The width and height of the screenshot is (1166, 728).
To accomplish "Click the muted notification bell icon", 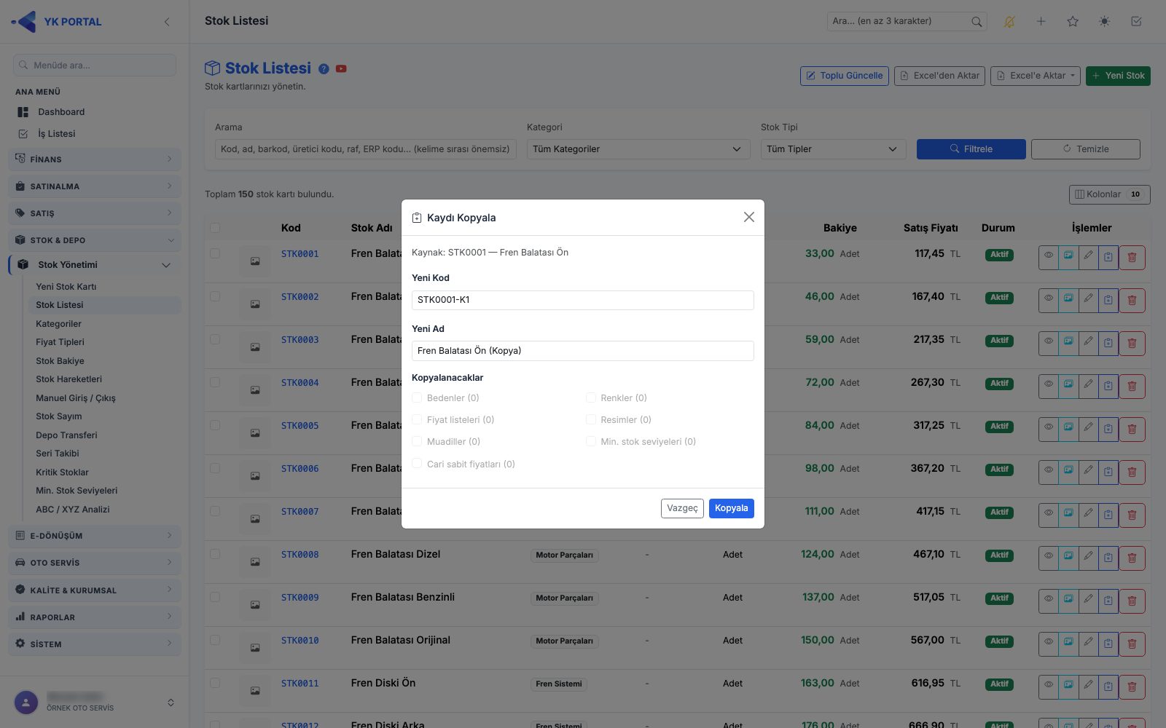I will [x=1009, y=22].
